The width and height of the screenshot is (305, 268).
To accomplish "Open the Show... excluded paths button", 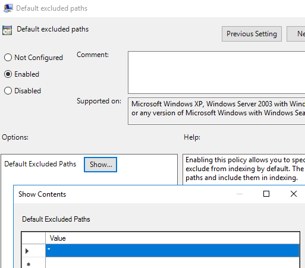I will coord(100,165).
